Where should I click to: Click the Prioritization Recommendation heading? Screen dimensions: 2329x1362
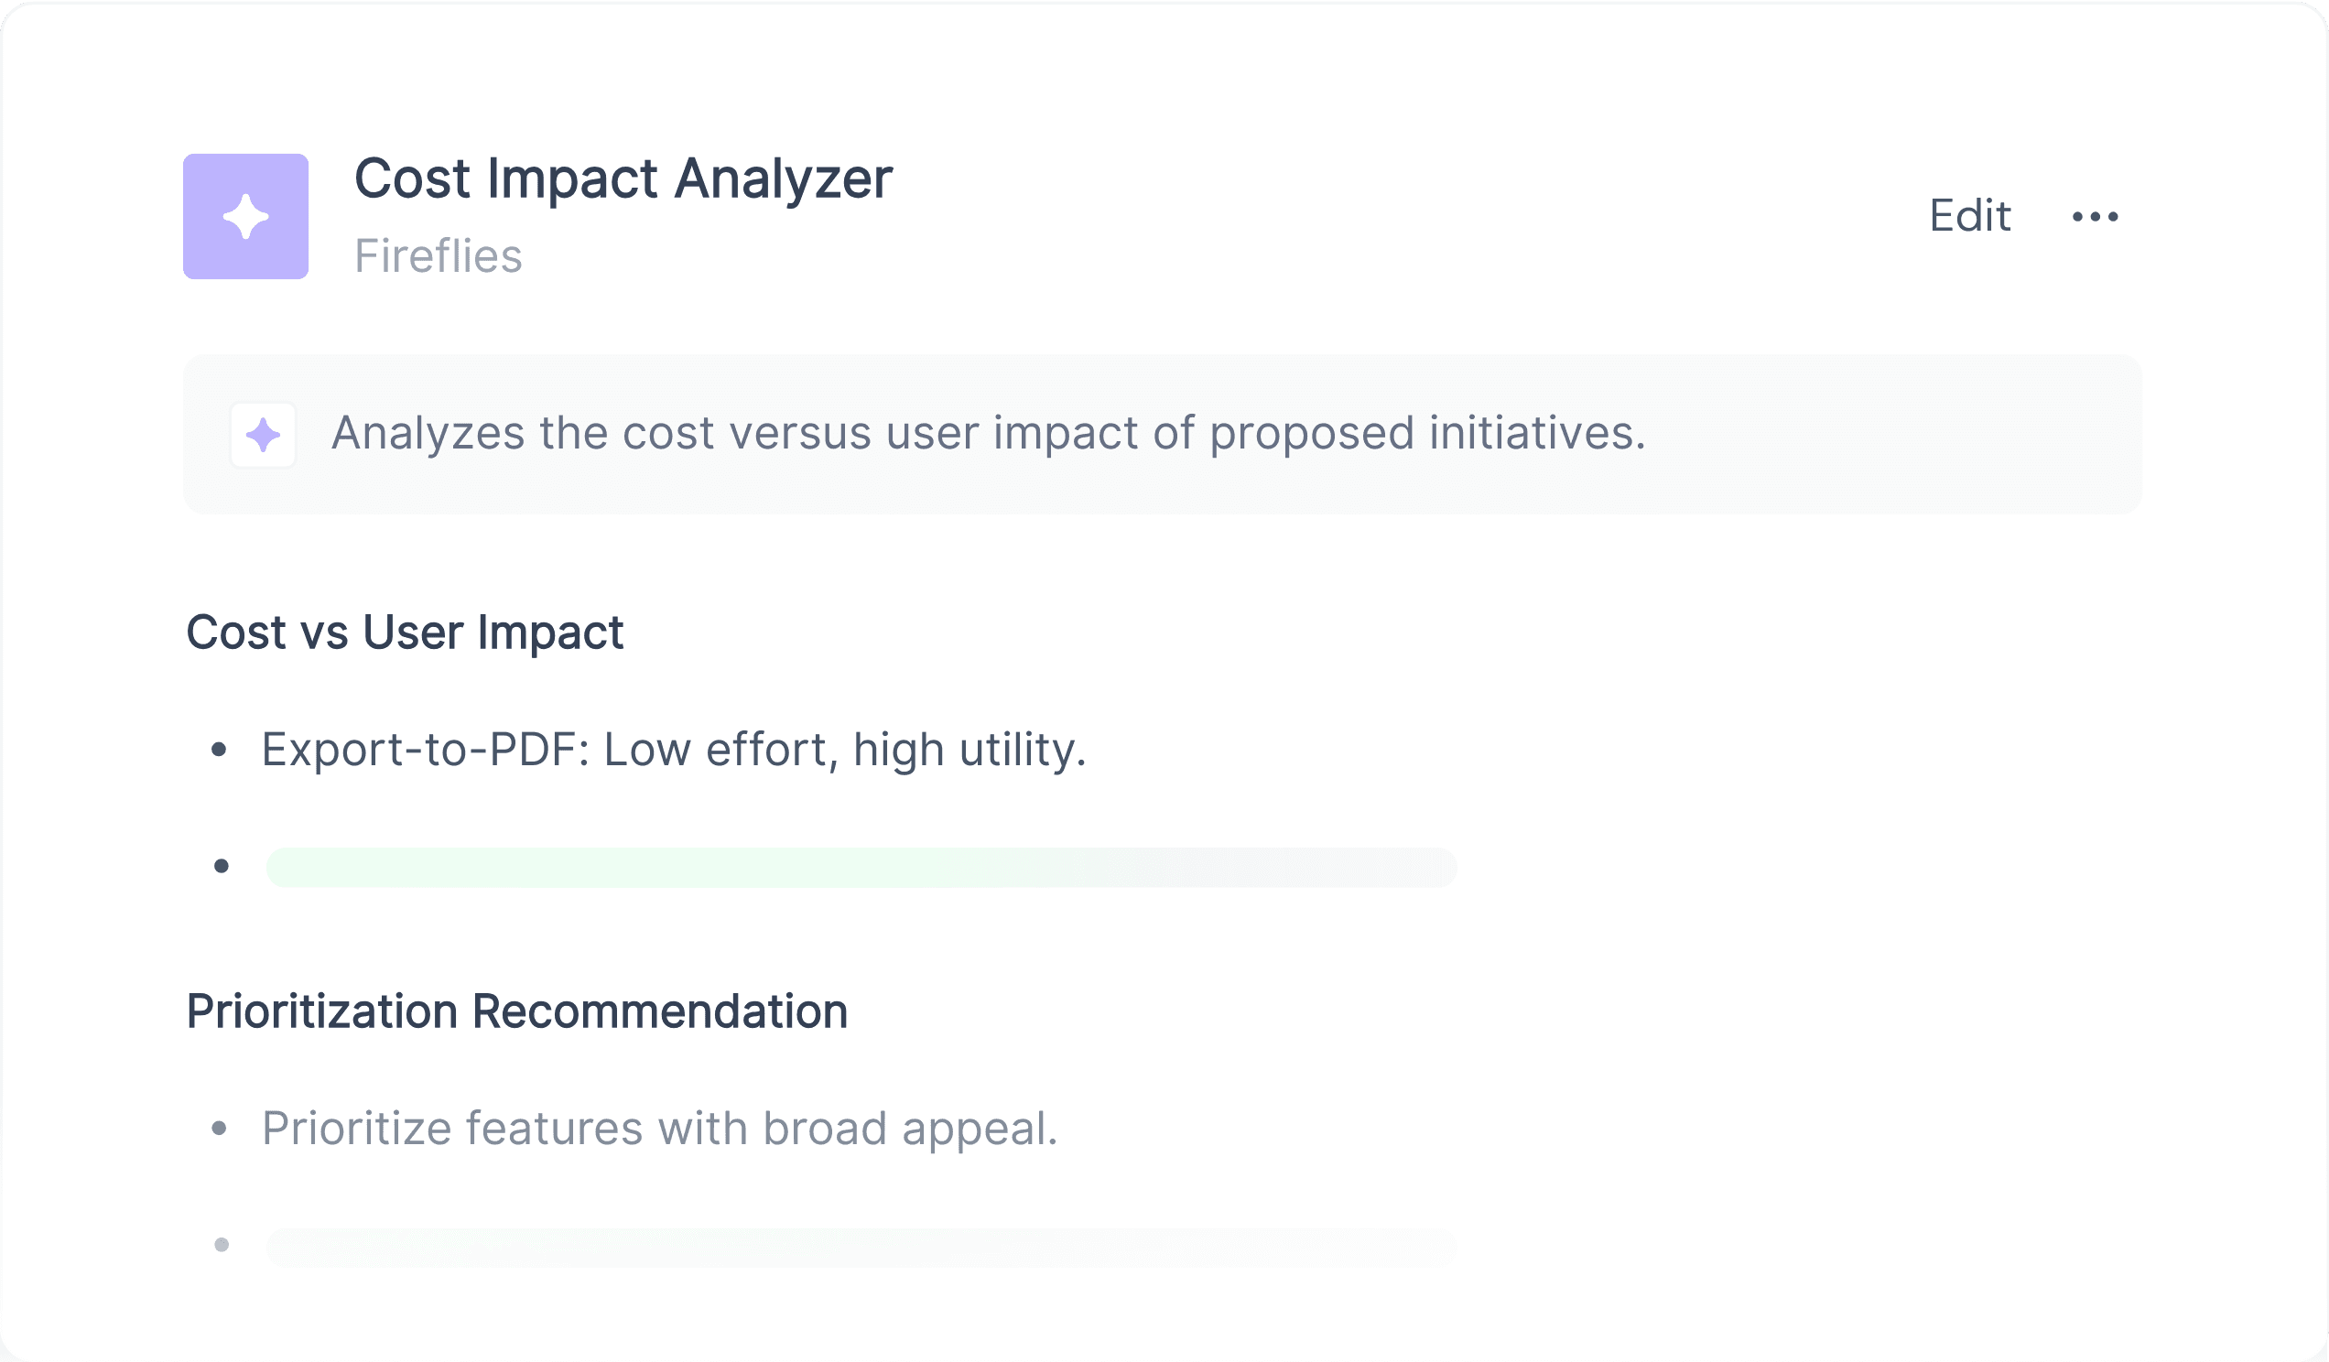point(516,1011)
